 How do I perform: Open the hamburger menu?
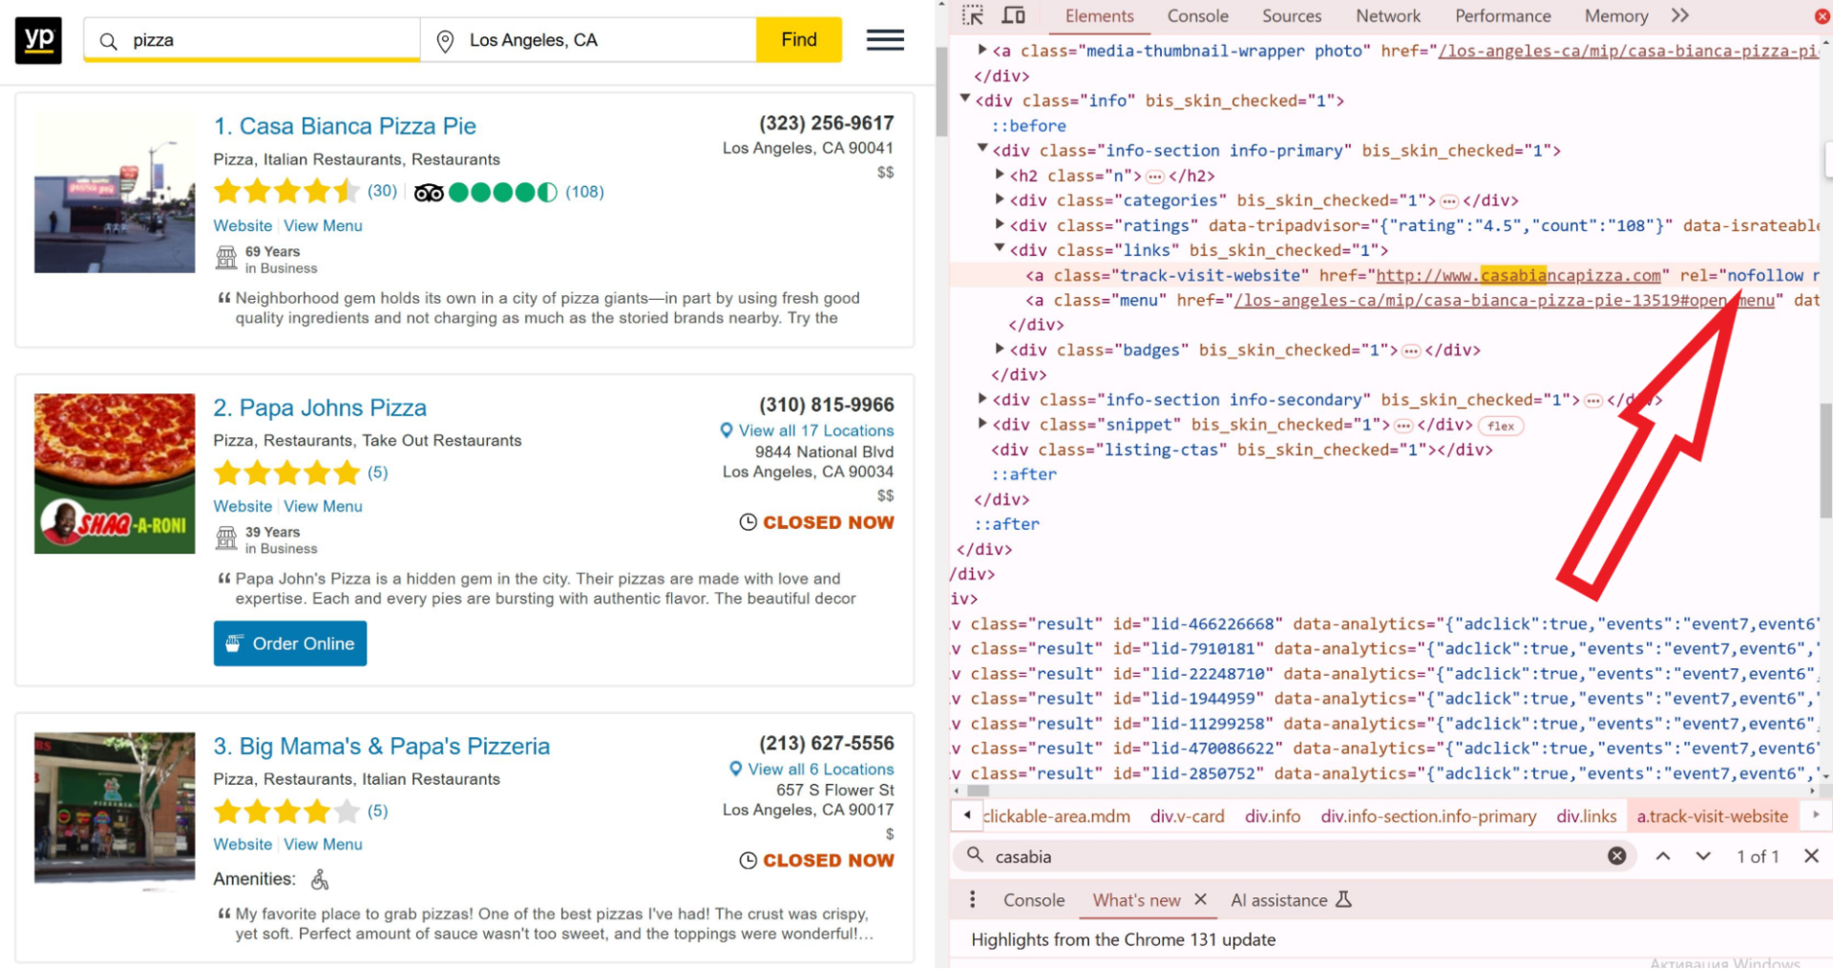click(x=885, y=40)
